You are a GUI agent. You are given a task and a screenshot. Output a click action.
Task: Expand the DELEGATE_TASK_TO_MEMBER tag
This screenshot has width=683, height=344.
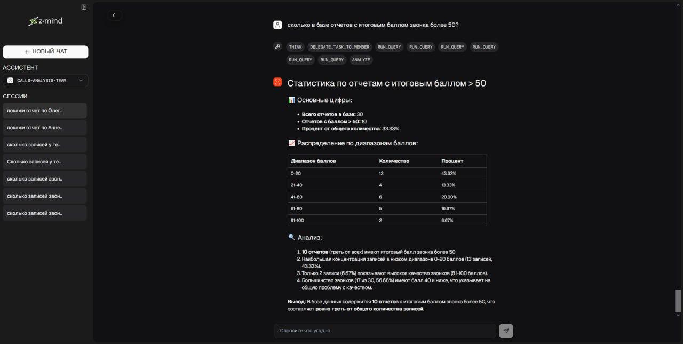pyautogui.click(x=340, y=47)
